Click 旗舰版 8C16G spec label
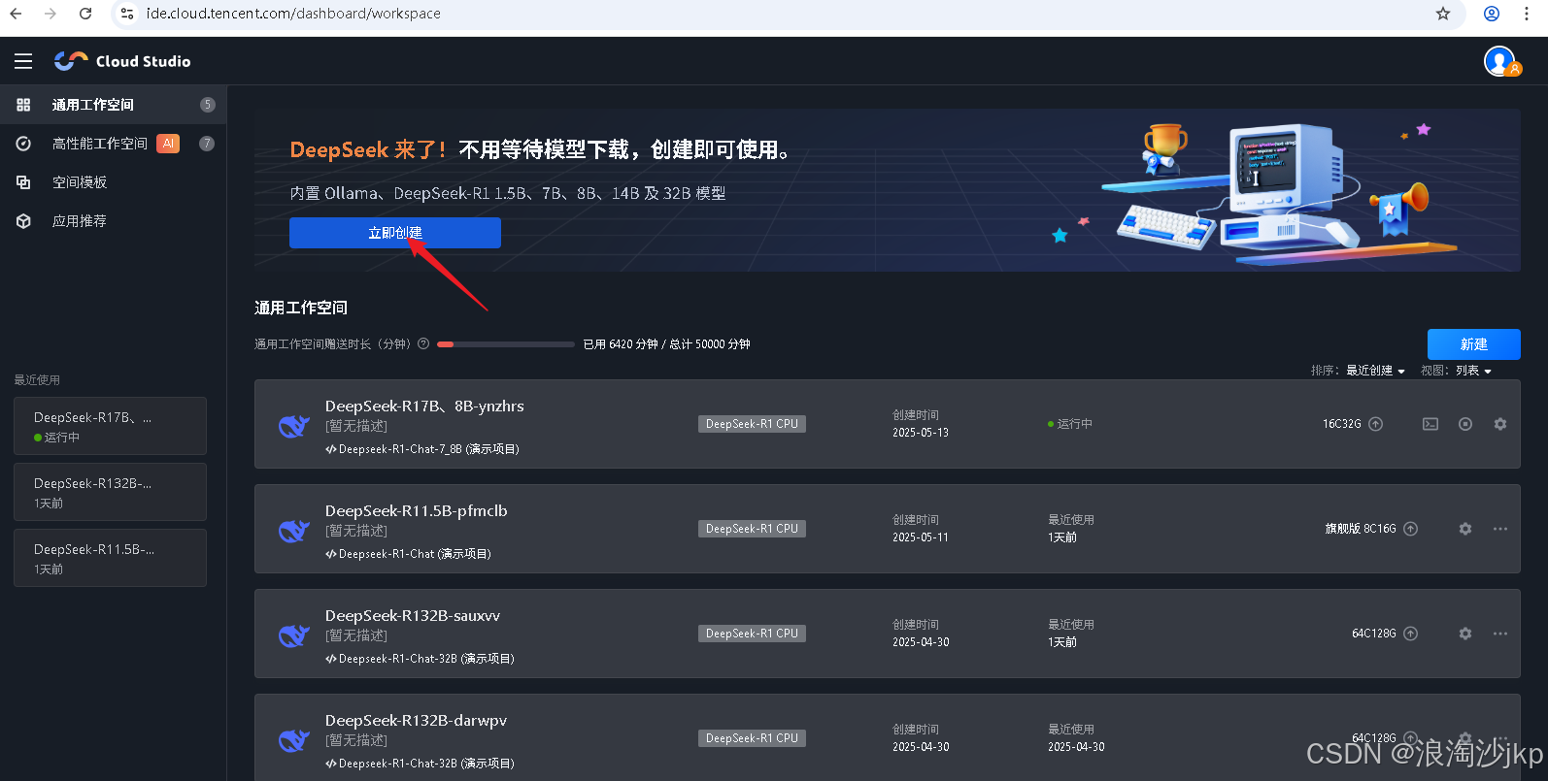The height and width of the screenshot is (781, 1548). click(1361, 529)
